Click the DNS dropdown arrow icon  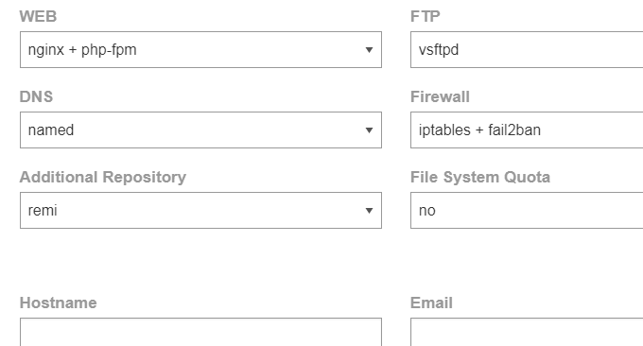[369, 130]
